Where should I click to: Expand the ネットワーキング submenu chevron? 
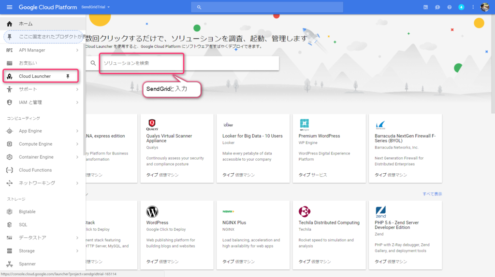[x=77, y=183]
